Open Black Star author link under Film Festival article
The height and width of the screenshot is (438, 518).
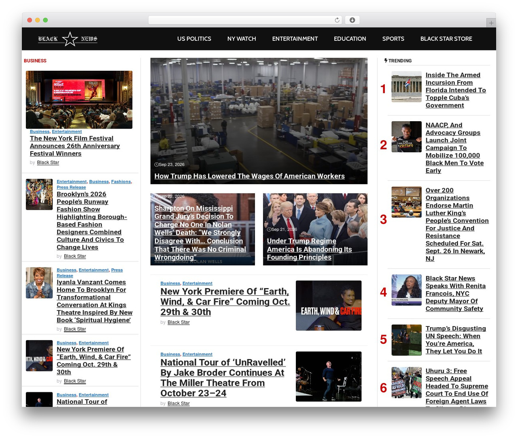[x=48, y=162]
